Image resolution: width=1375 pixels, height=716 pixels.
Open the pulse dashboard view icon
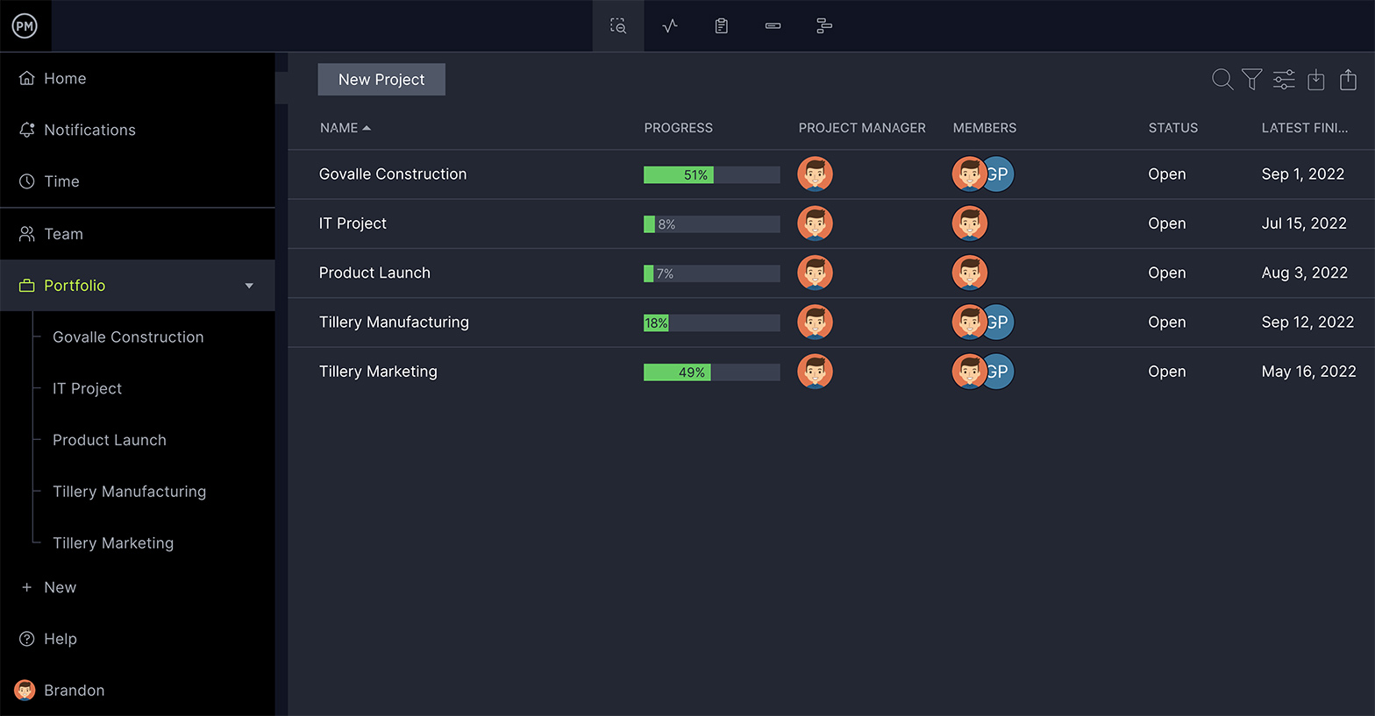670,26
